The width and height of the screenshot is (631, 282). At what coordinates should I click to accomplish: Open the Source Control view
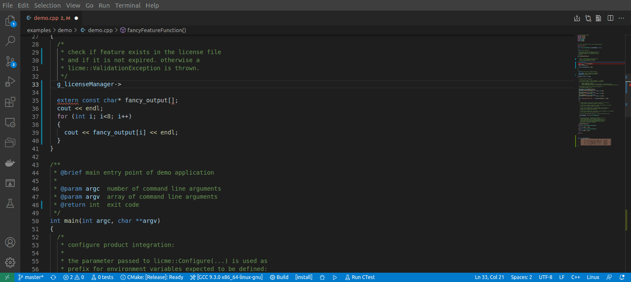coord(10,61)
